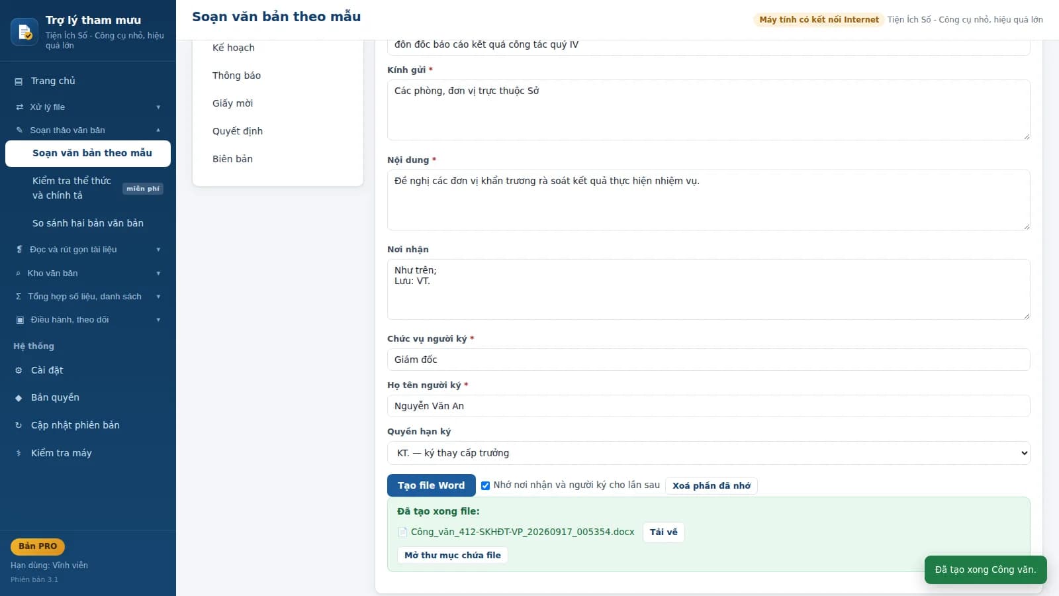Choose the Quyết định template
Screen dimensions: 1059x596
[238, 131]
